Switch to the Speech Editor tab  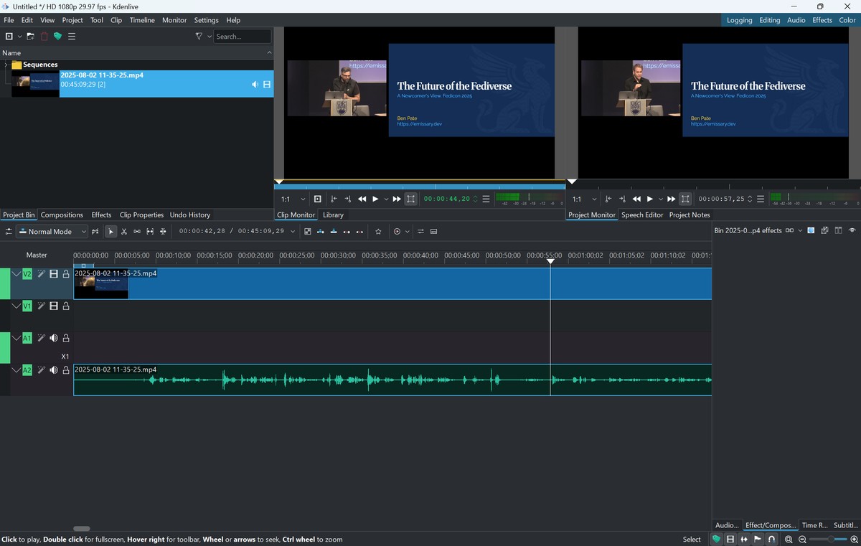coord(642,215)
